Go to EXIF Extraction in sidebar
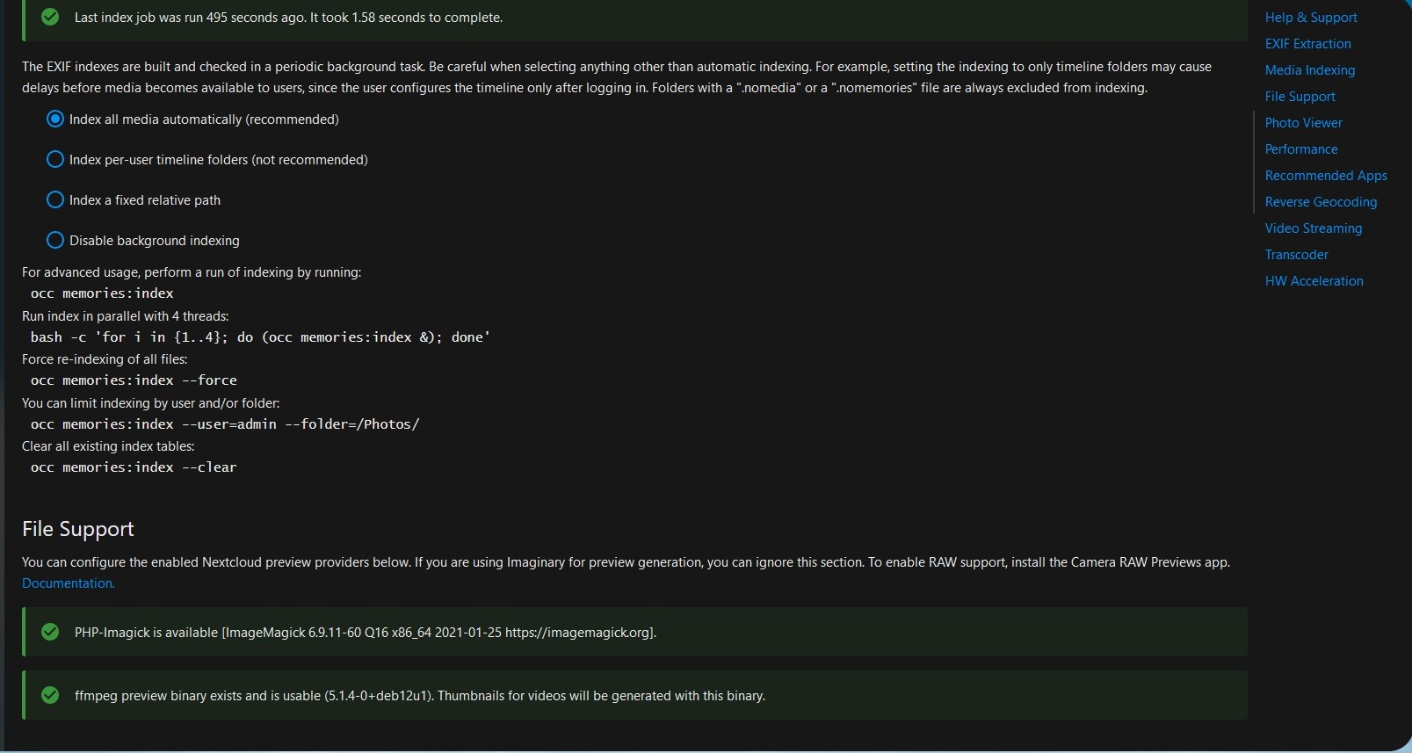Viewport: 1412px width, 753px height. (1307, 43)
